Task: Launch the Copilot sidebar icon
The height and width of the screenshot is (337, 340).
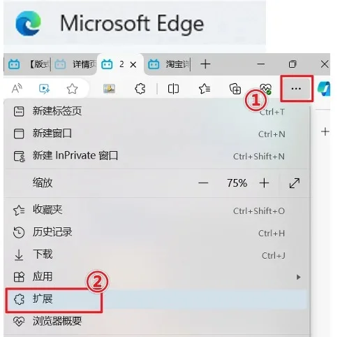Action: coord(324,89)
